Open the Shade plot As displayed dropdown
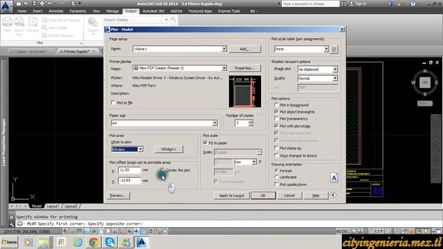The image size is (443, 249). point(335,69)
